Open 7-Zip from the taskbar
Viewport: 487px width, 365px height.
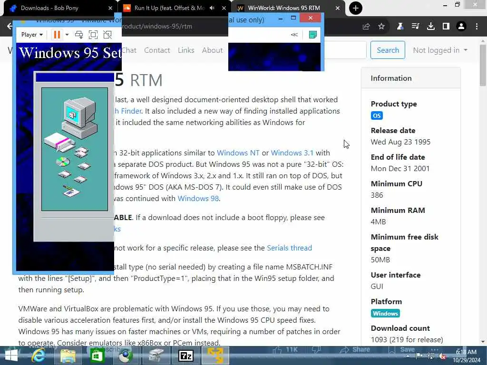click(x=186, y=355)
